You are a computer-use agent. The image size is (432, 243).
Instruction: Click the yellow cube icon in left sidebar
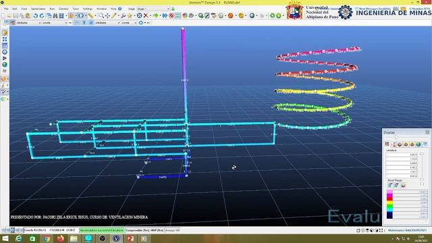click(5, 33)
